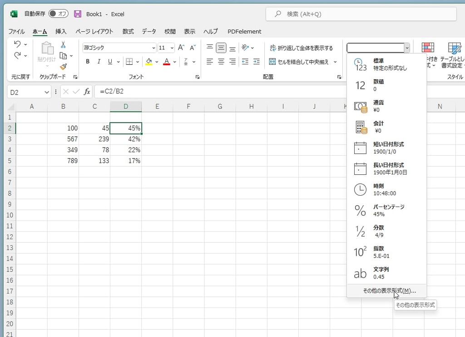This screenshot has width=465, height=337.
Task: Click the Copy icon
Action: coord(63,56)
